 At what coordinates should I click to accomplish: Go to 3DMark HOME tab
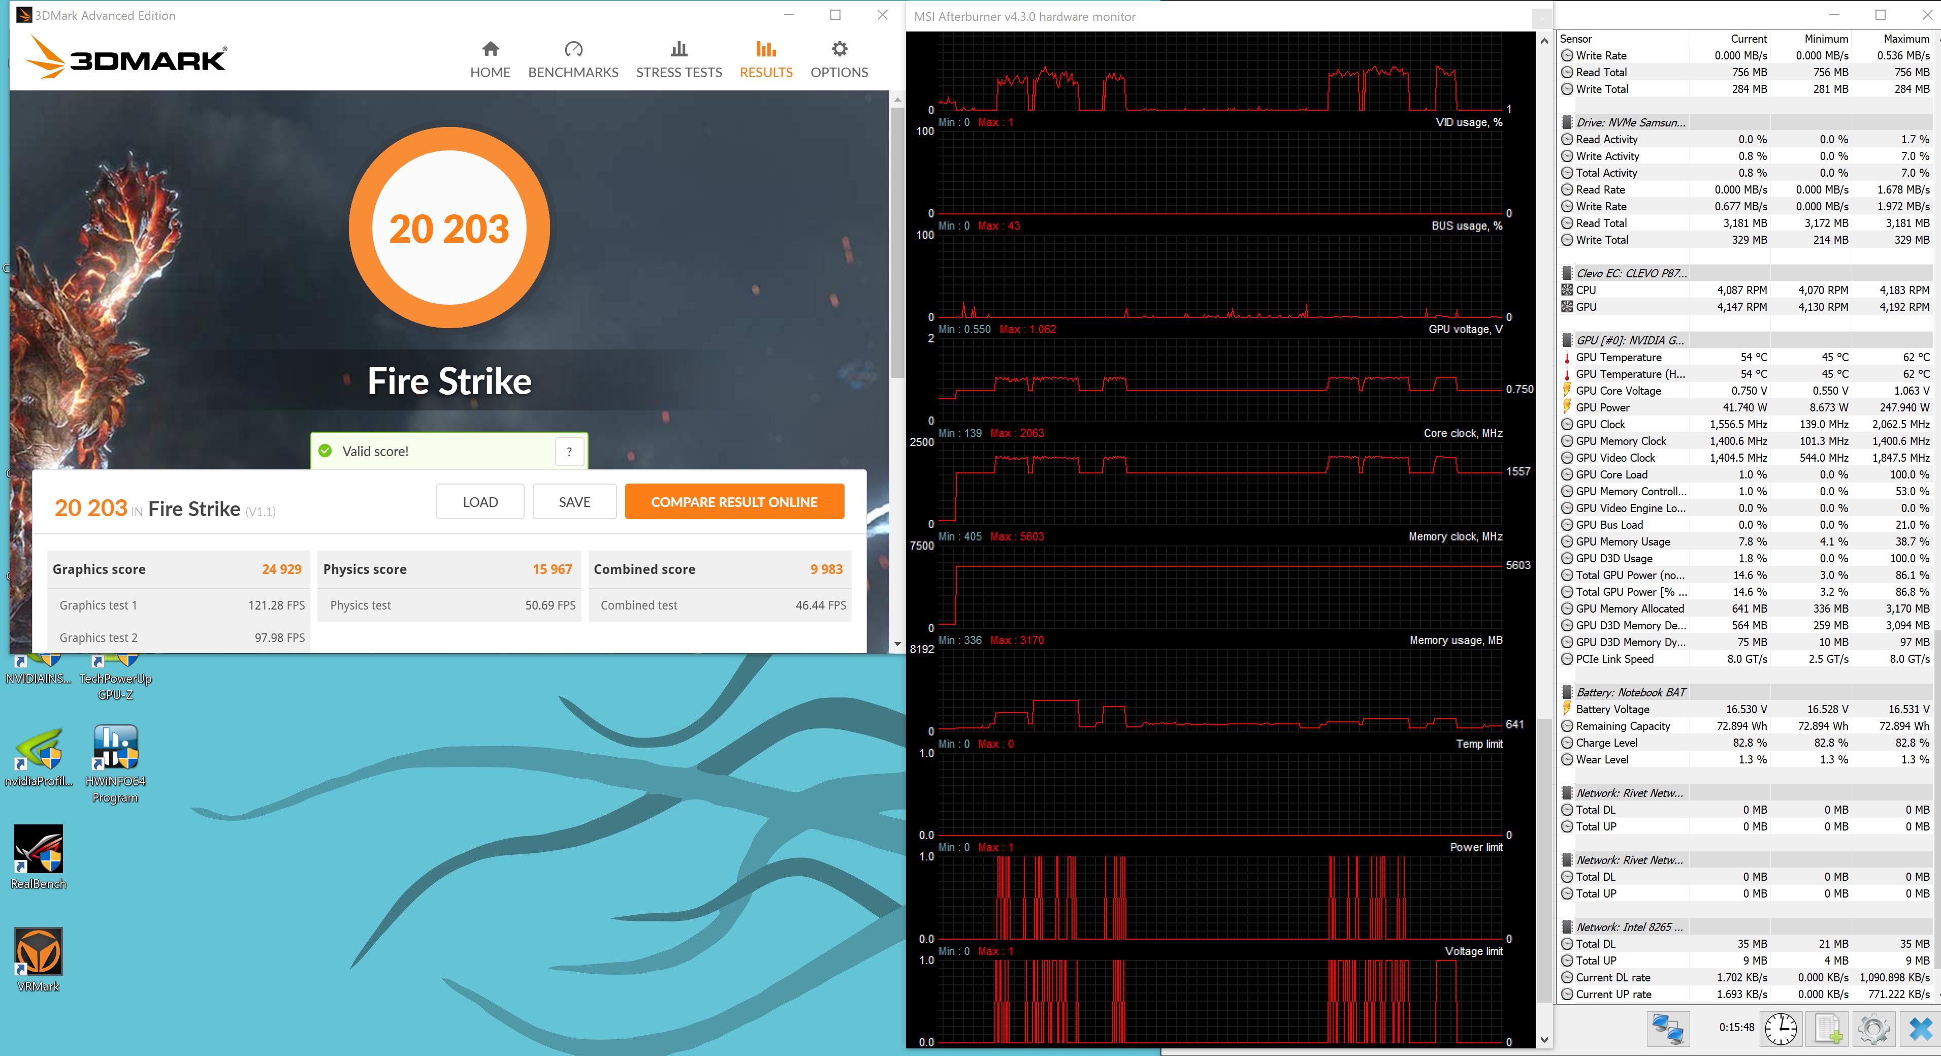pos(490,59)
